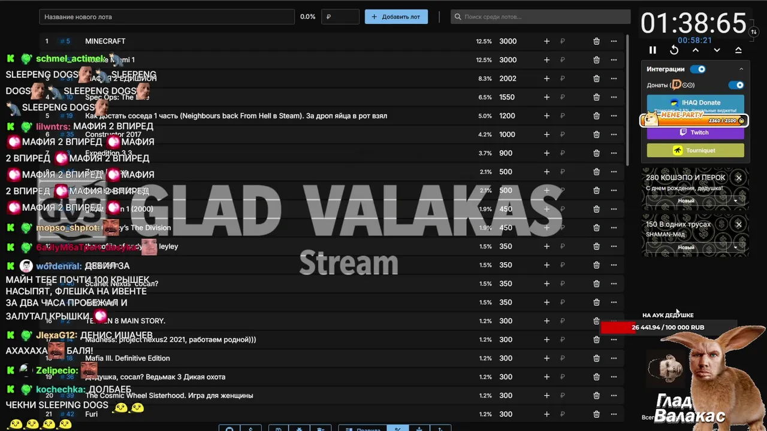This screenshot has width=767, height=431.
Task: Add amount to Mafia III Definitive Edition lot
Action: click(x=546, y=358)
